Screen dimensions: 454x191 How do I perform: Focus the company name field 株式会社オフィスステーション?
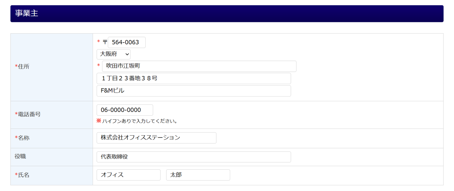tap(156, 138)
